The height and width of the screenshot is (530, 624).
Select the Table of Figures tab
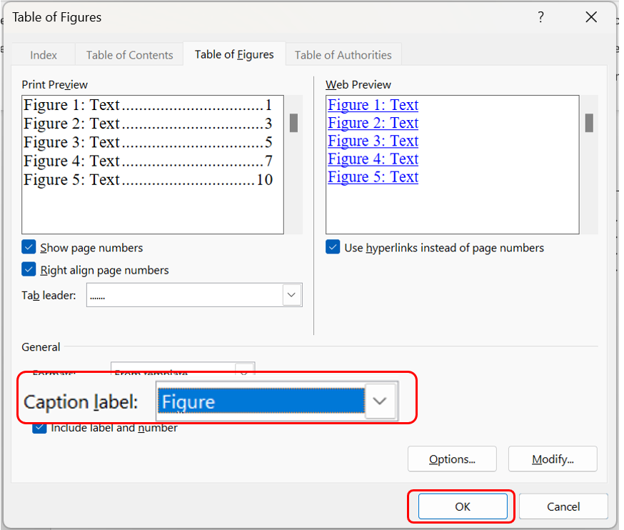pyautogui.click(x=234, y=55)
